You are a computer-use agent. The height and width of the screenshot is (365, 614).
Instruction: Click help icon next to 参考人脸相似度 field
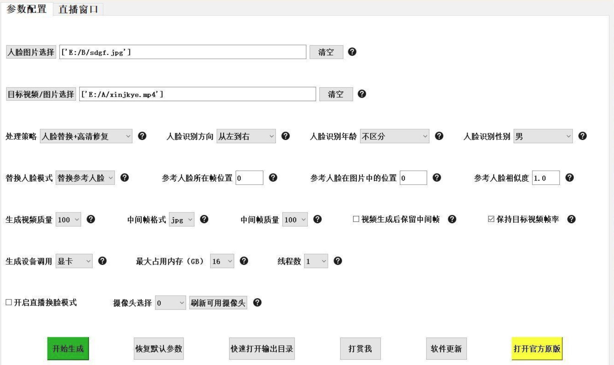[569, 178]
